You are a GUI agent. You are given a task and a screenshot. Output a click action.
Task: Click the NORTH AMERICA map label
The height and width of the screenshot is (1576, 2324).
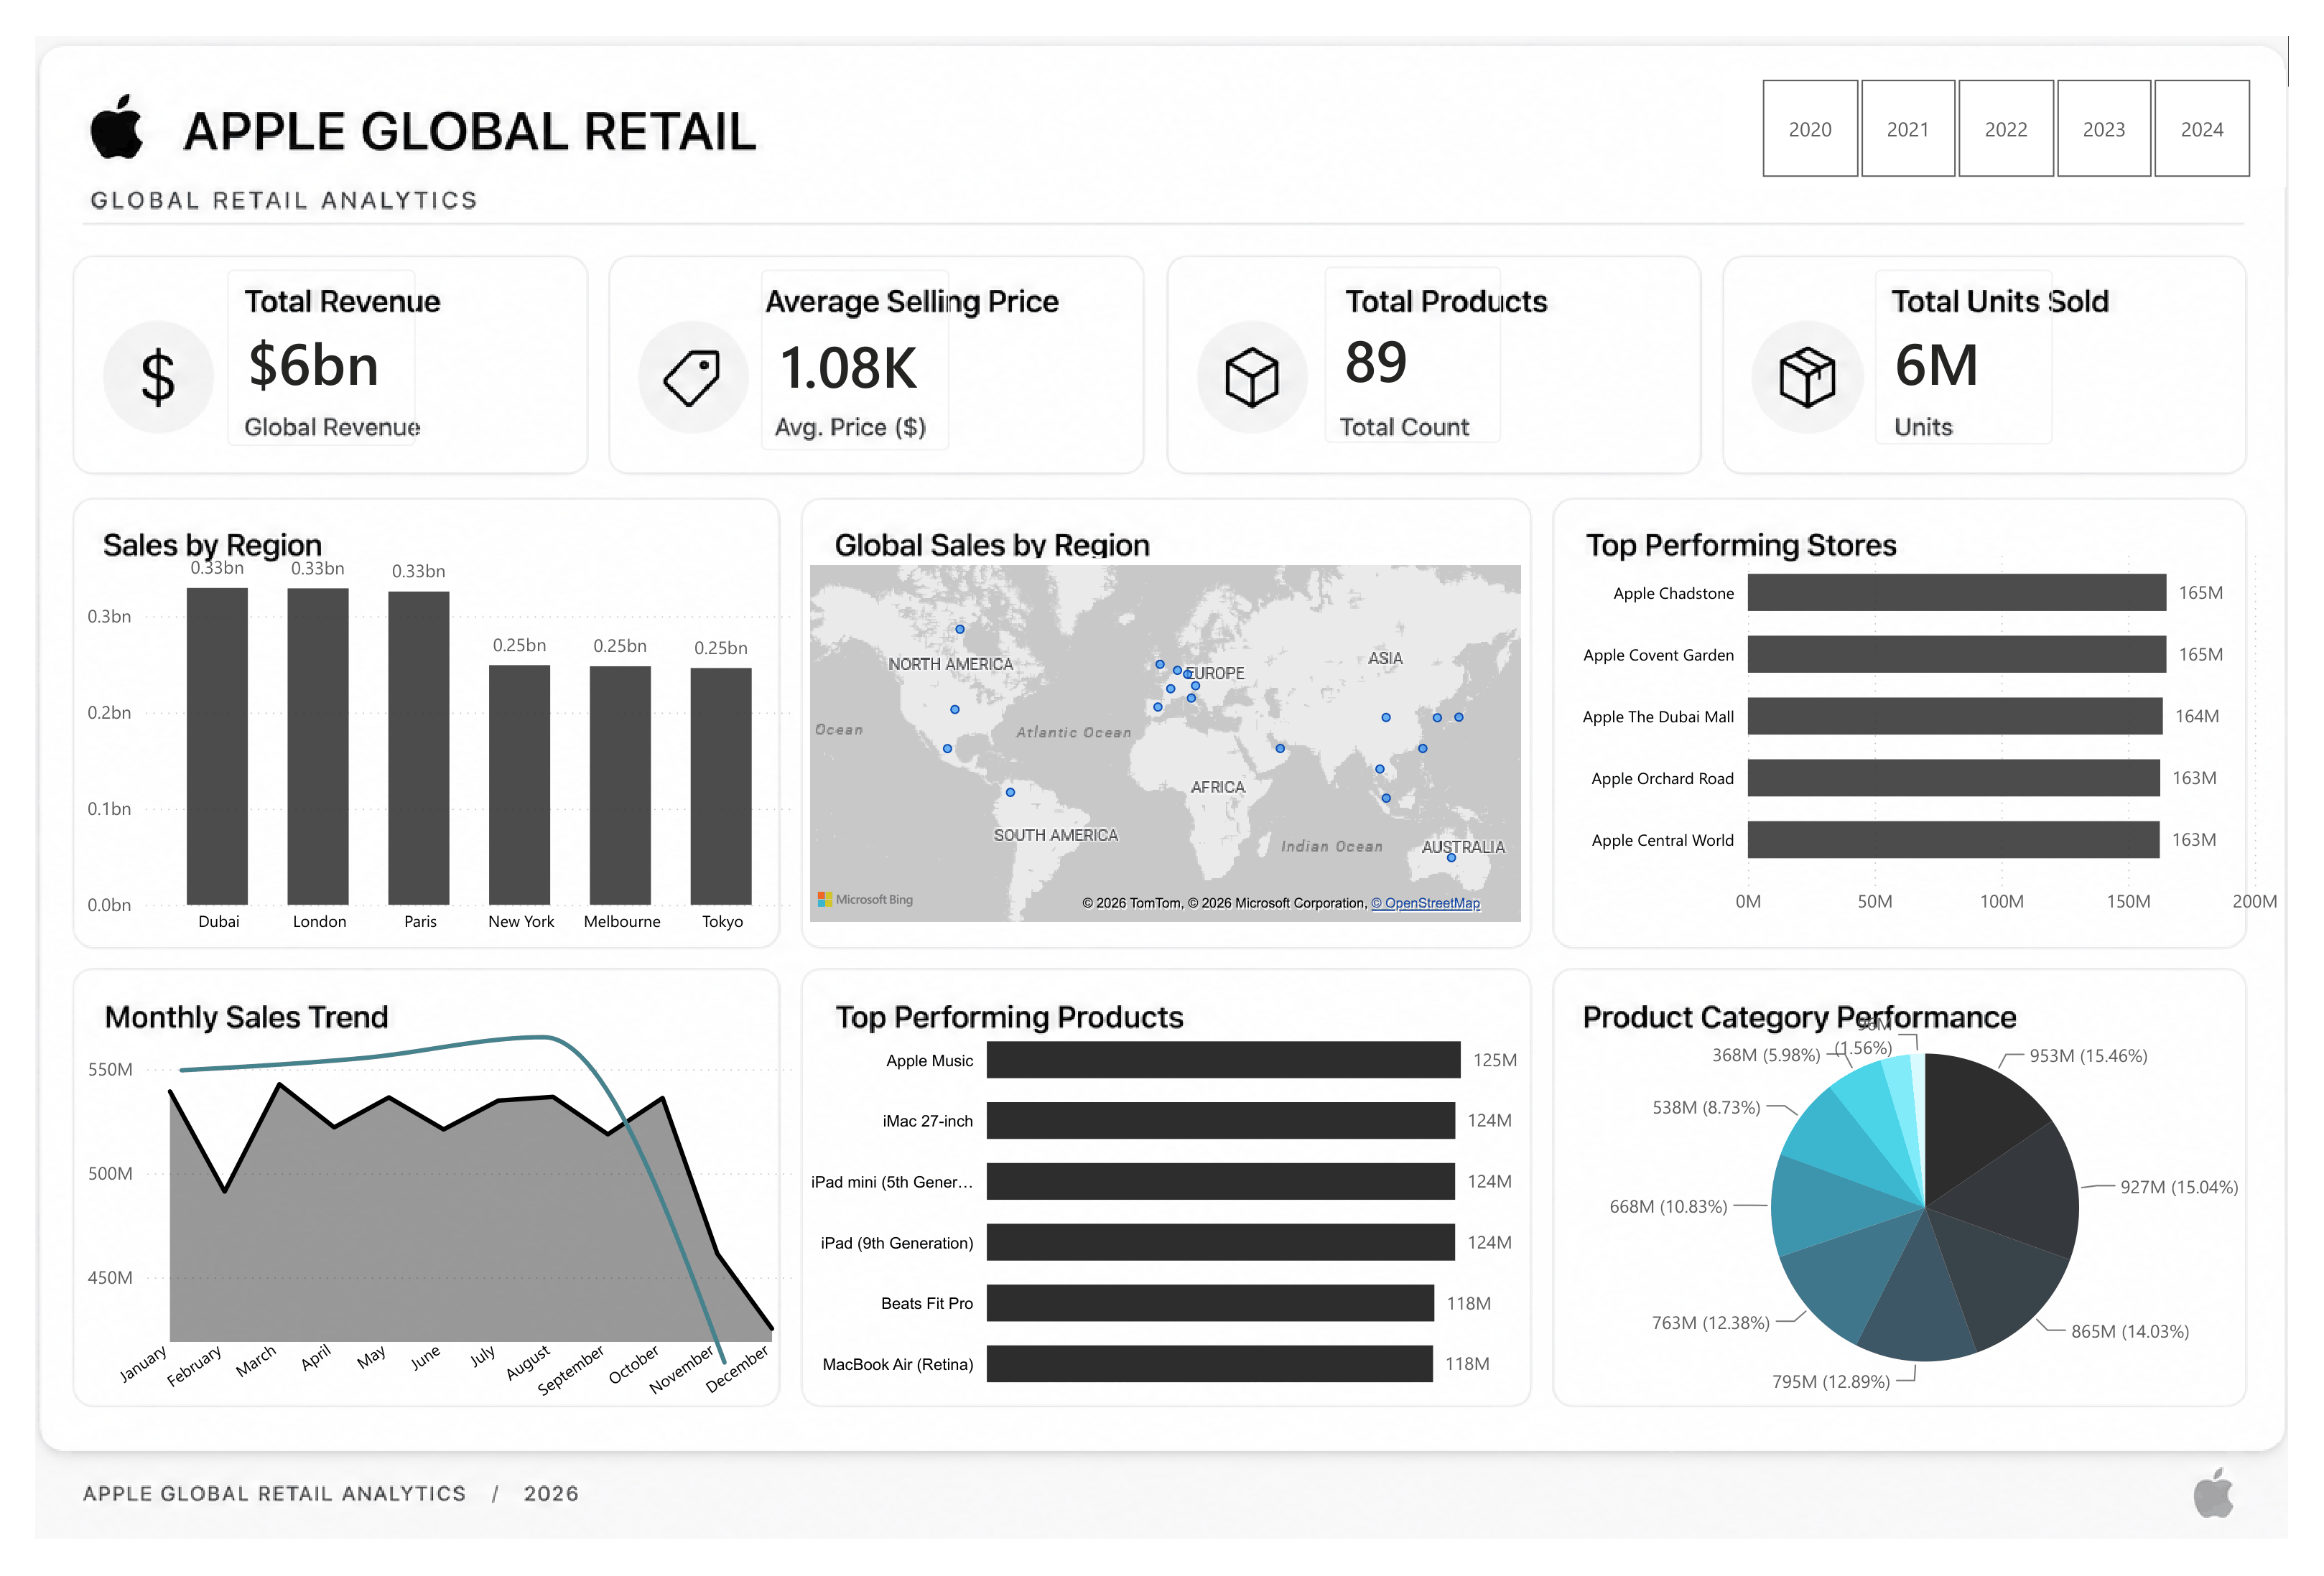950,664
